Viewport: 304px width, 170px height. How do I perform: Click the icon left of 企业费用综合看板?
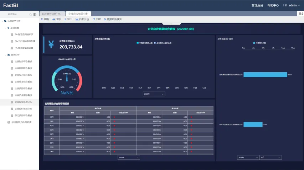(x=12, y=89)
